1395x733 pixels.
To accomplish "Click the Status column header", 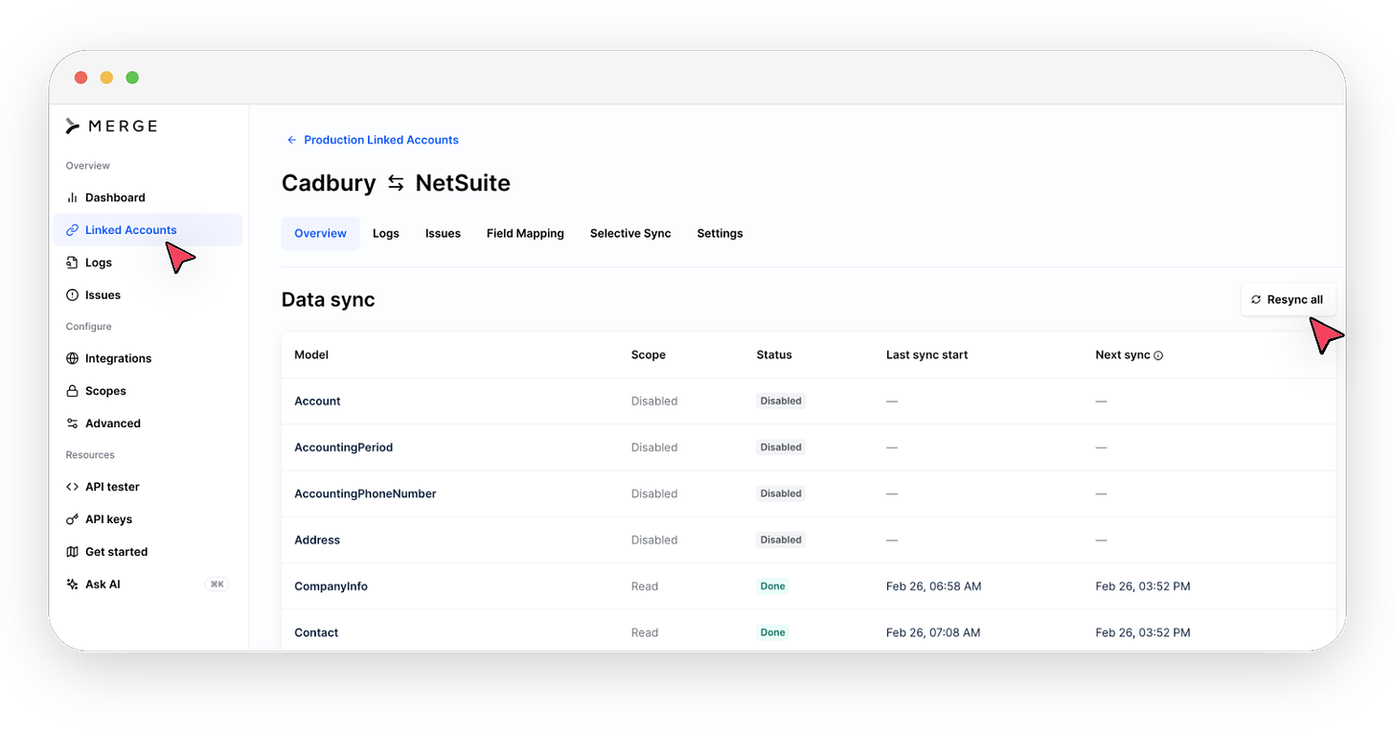I will [x=774, y=355].
